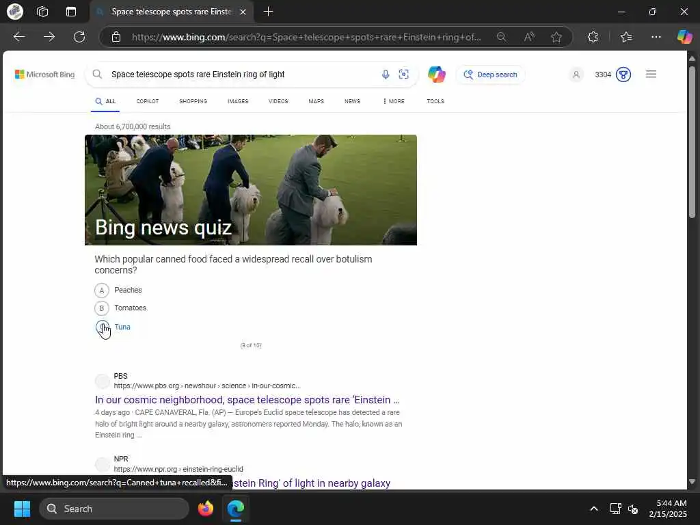Reload the current page
The image size is (700, 525).
tap(79, 37)
